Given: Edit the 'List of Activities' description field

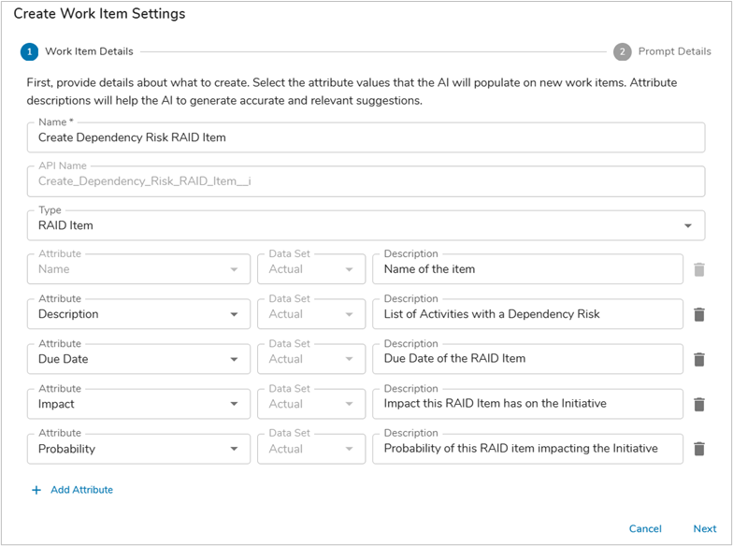Looking at the screenshot, I should 527,314.
